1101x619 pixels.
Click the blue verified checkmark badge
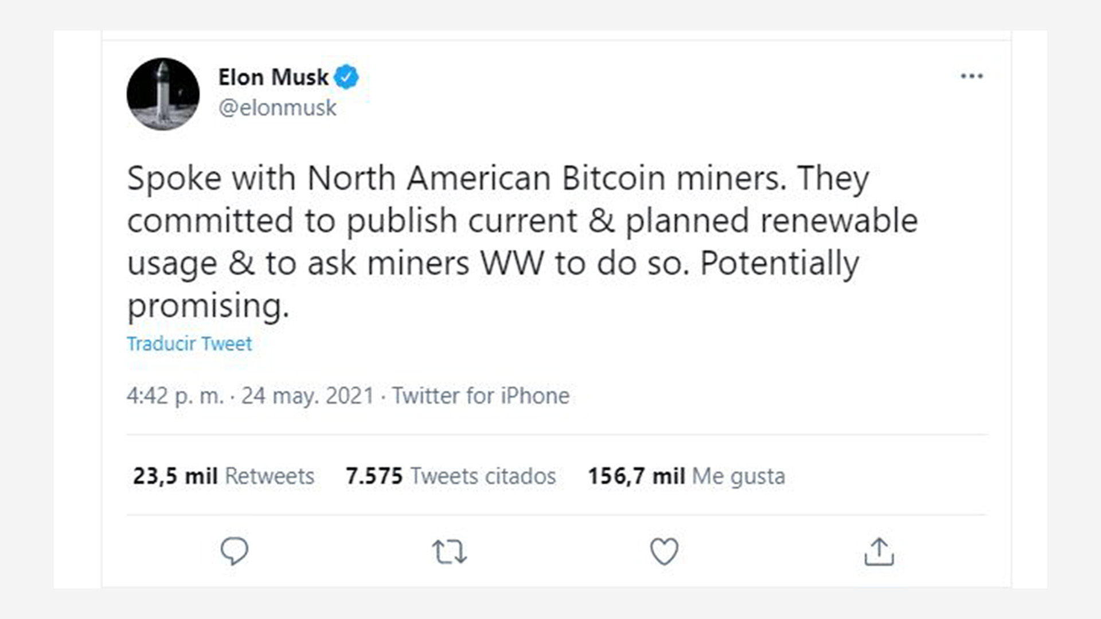348,75
